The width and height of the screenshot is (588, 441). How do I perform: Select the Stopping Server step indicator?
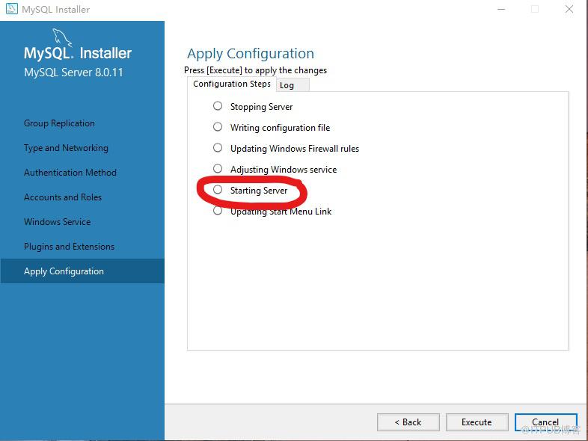(x=218, y=106)
